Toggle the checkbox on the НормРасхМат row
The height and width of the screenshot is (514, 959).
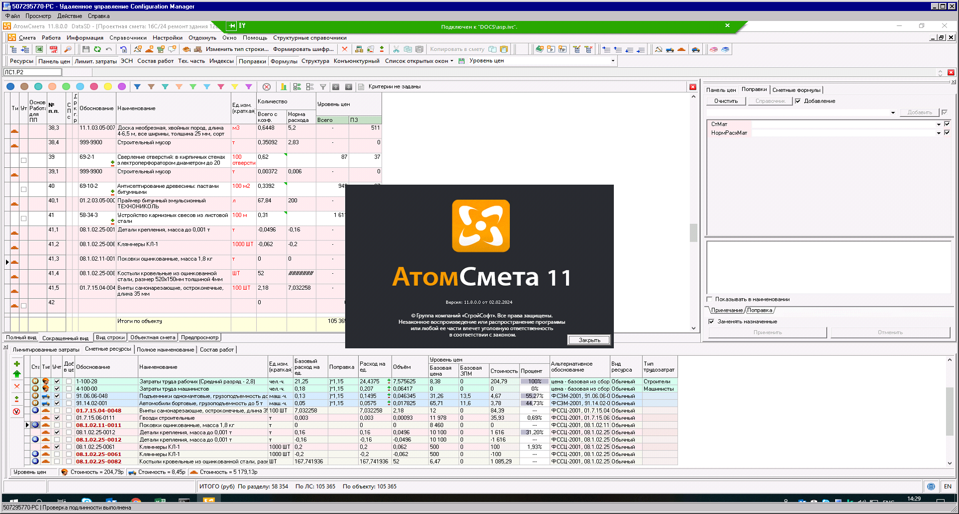click(947, 133)
